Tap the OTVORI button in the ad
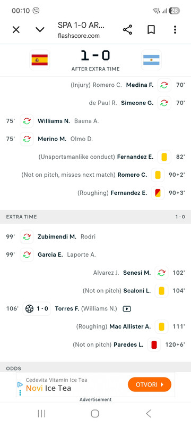Viewport: 191px width, 426px height. [150, 384]
